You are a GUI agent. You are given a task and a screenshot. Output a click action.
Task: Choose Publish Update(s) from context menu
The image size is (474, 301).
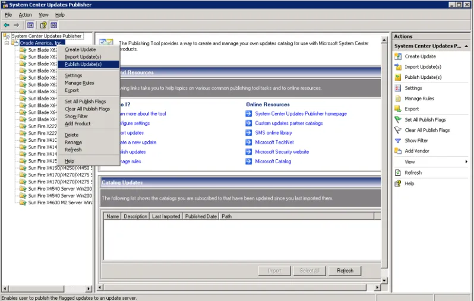coord(89,64)
